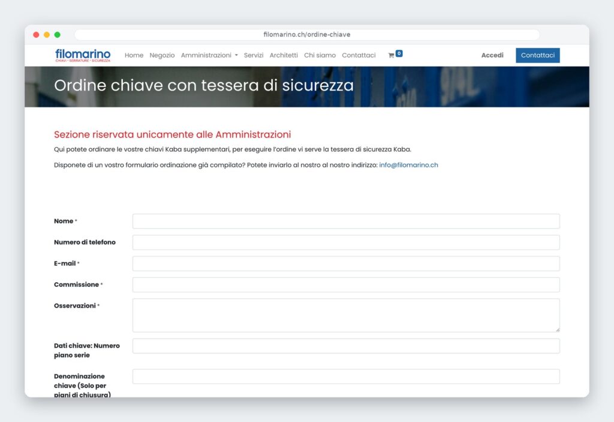614x422 pixels.
Task: Click the Accedi login link
Action: coord(492,55)
